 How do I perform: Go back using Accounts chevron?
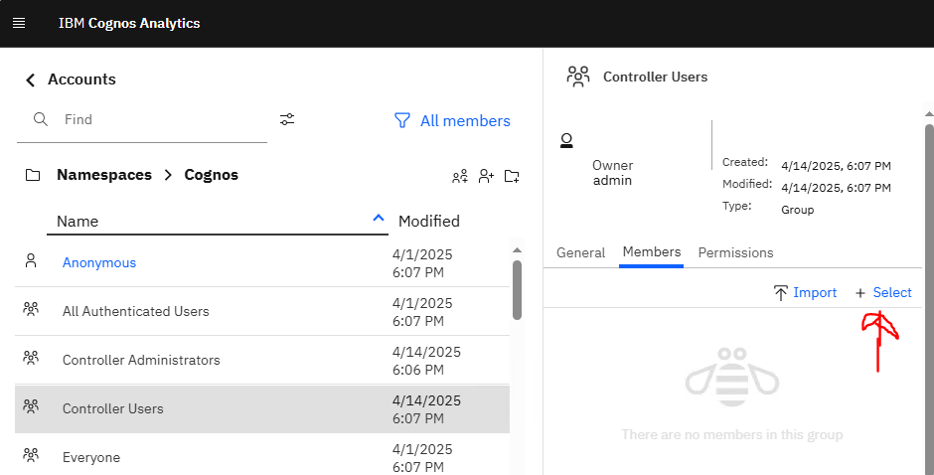[31, 79]
